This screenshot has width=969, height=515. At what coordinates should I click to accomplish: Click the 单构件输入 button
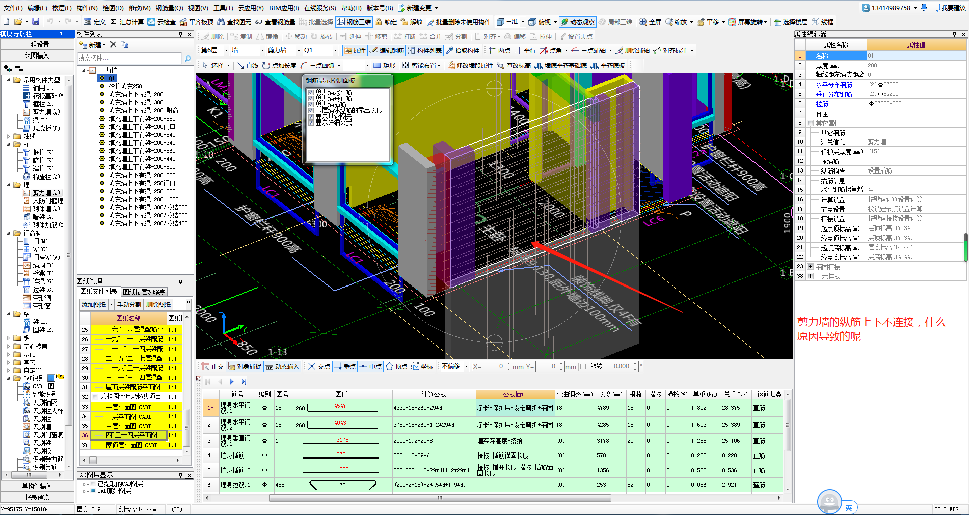click(x=37, y=486)
